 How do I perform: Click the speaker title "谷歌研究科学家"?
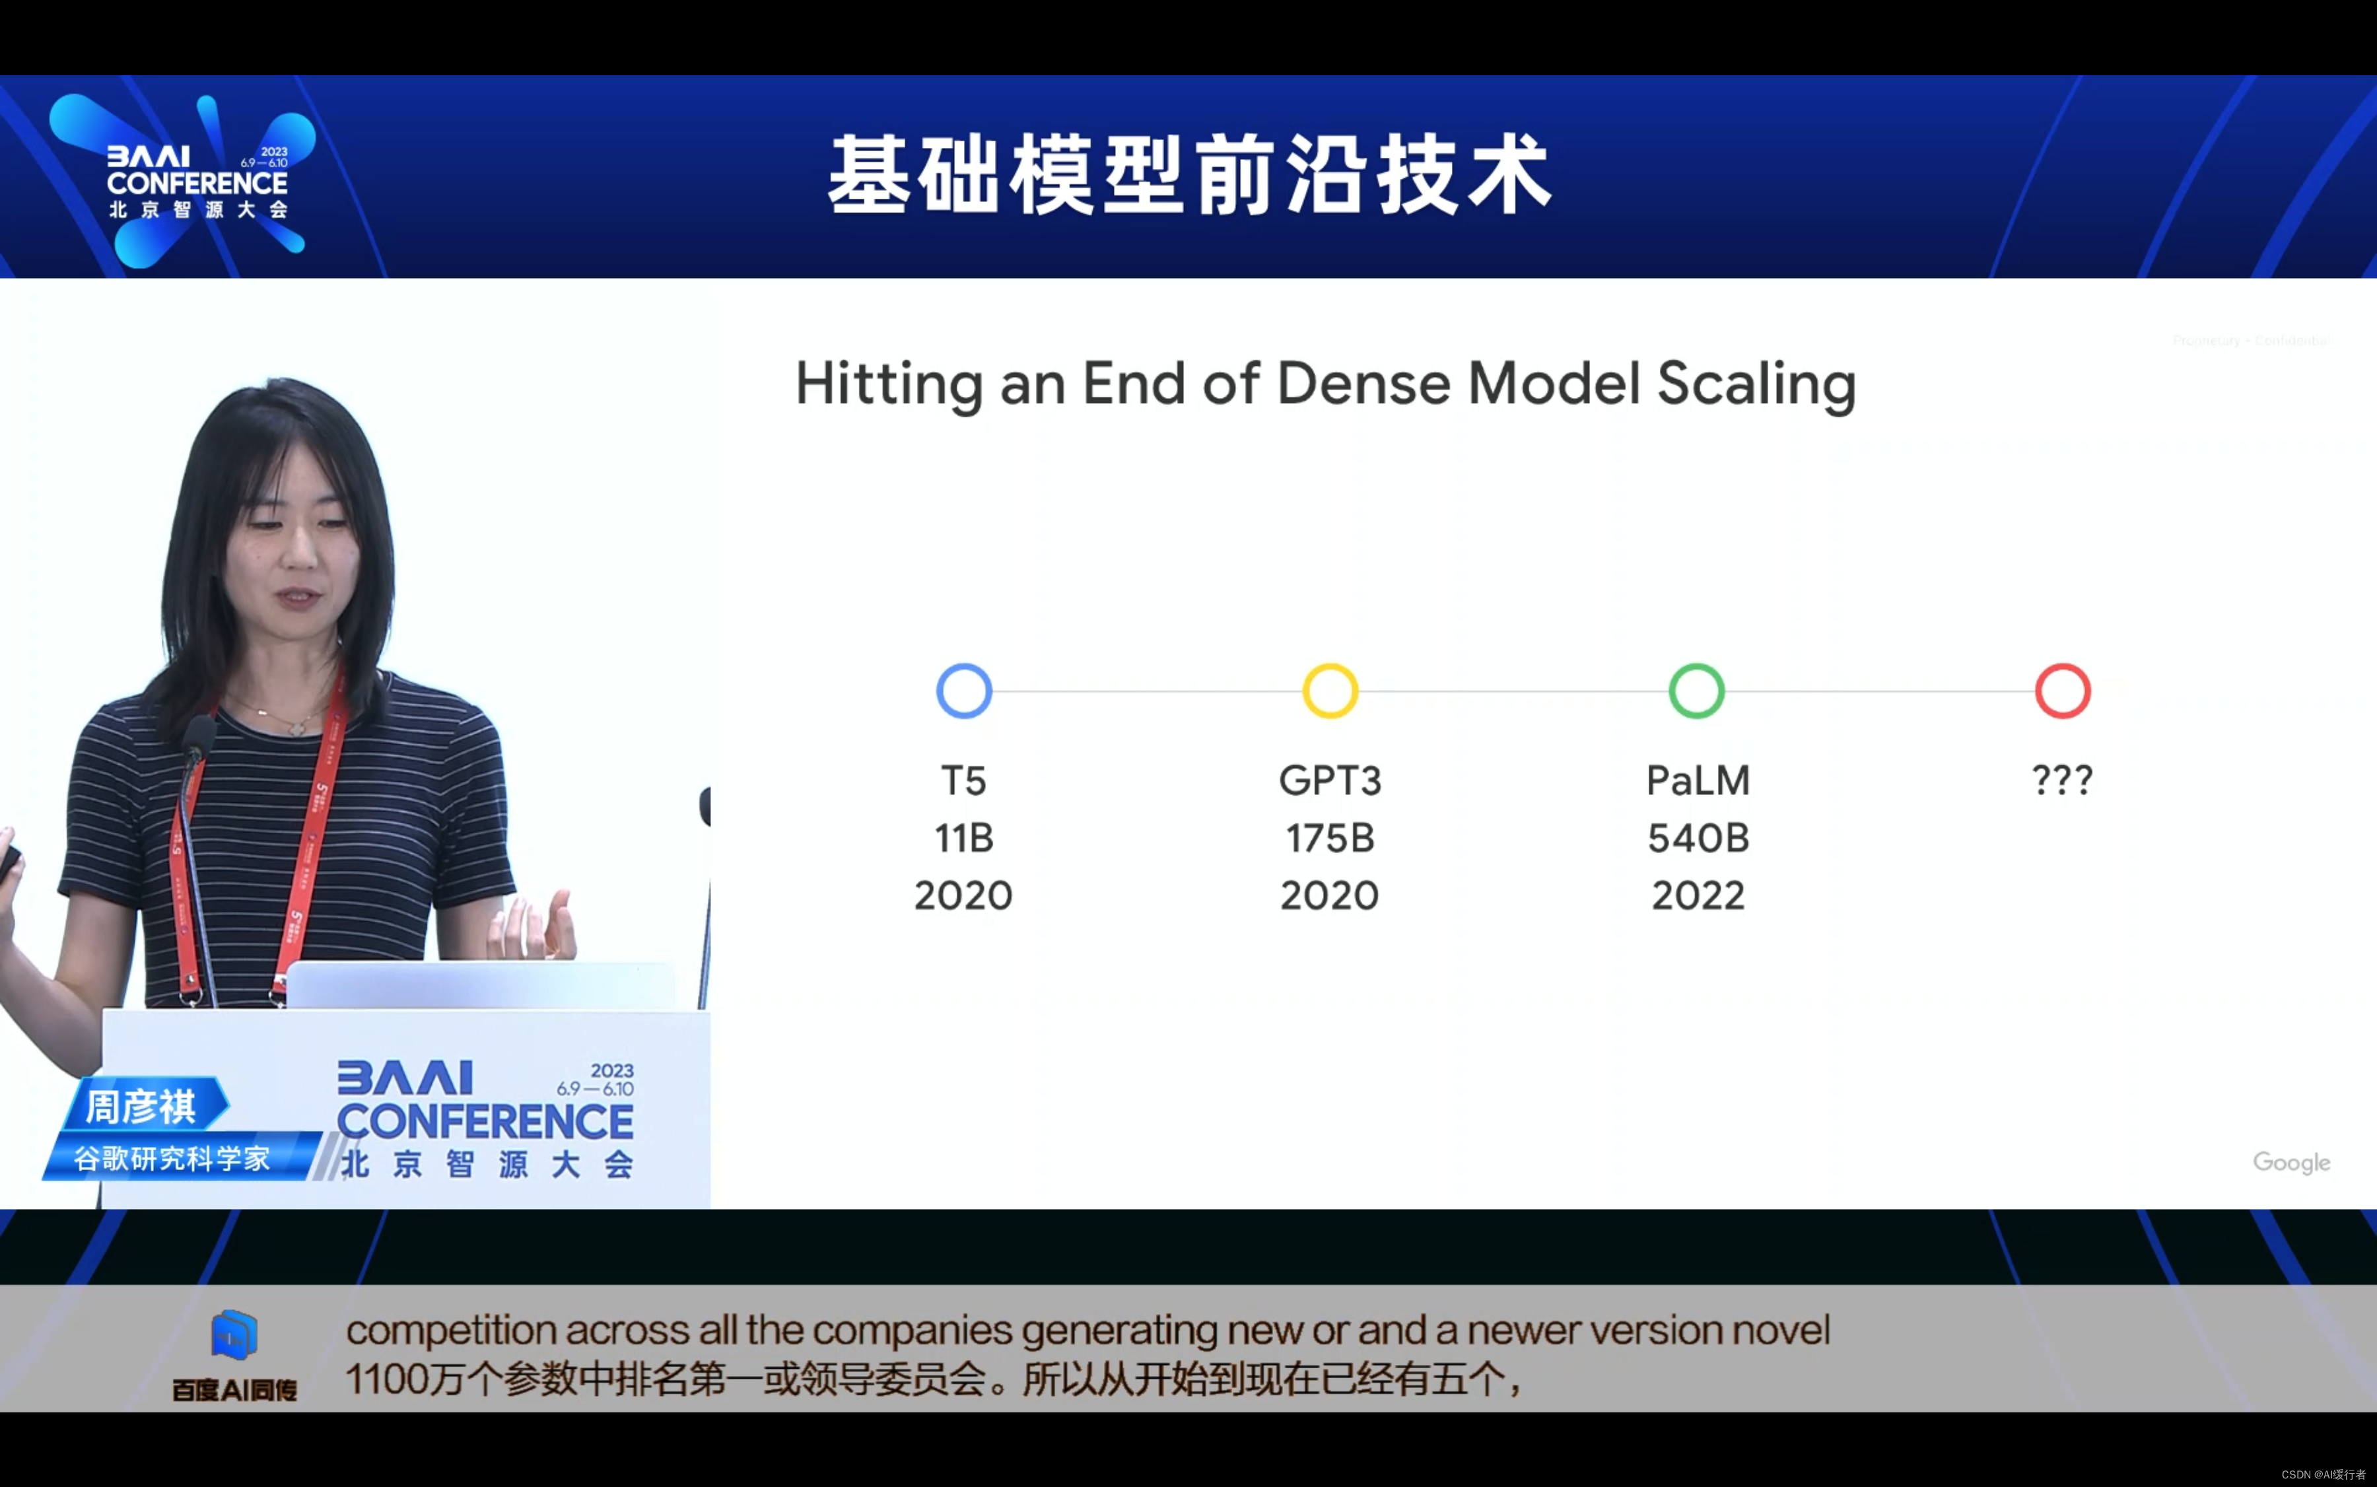(172, 1159)
